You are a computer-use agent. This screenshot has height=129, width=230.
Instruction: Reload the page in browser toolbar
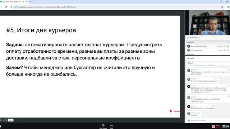6,7
